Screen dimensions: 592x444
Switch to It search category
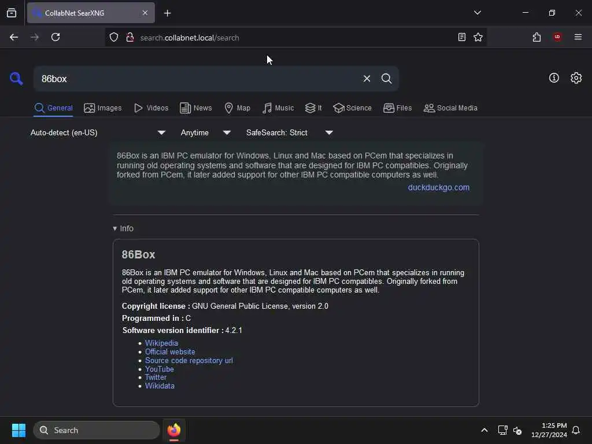coord(313,108)
